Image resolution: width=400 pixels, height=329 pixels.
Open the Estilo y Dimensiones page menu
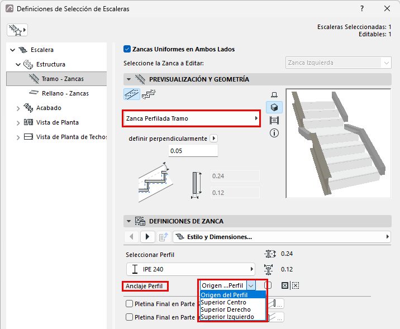click(x=282, y=237)
